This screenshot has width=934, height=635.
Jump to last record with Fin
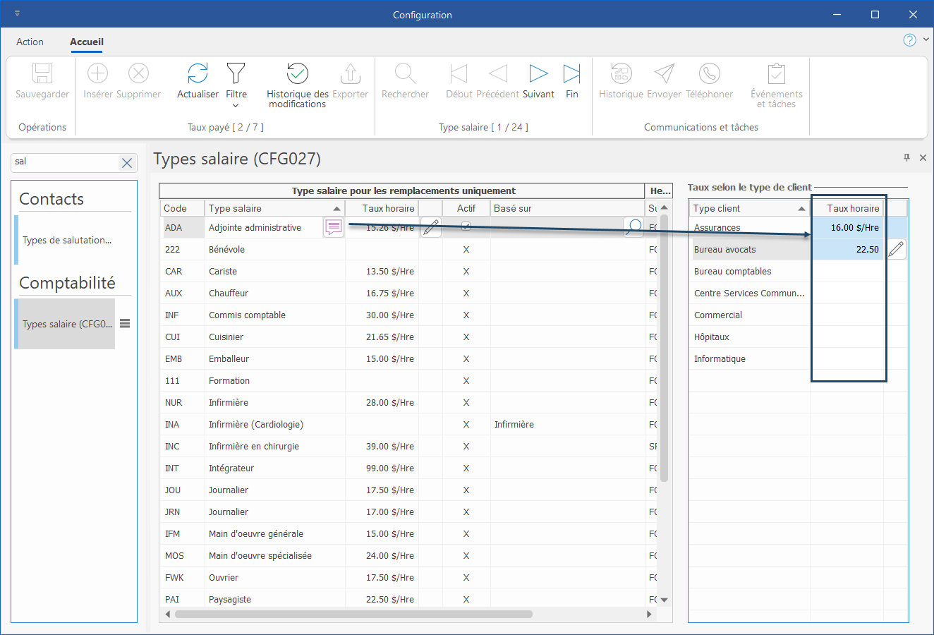coord(571,73)
